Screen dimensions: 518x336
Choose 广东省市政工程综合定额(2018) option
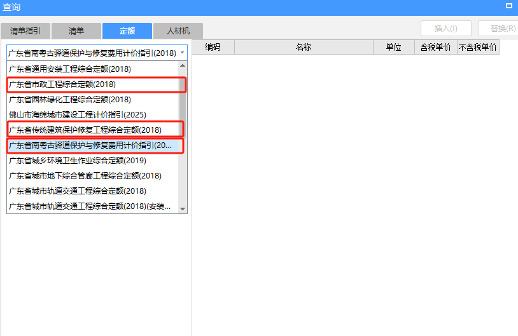(x=93, y=84)
